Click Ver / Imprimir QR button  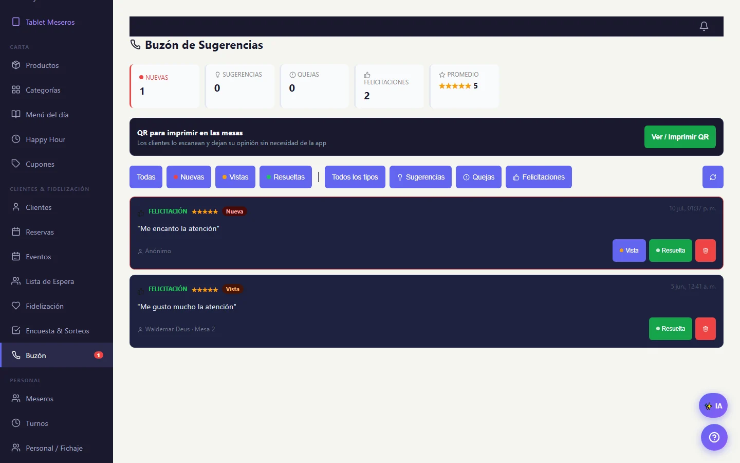(x=680, y=137)
